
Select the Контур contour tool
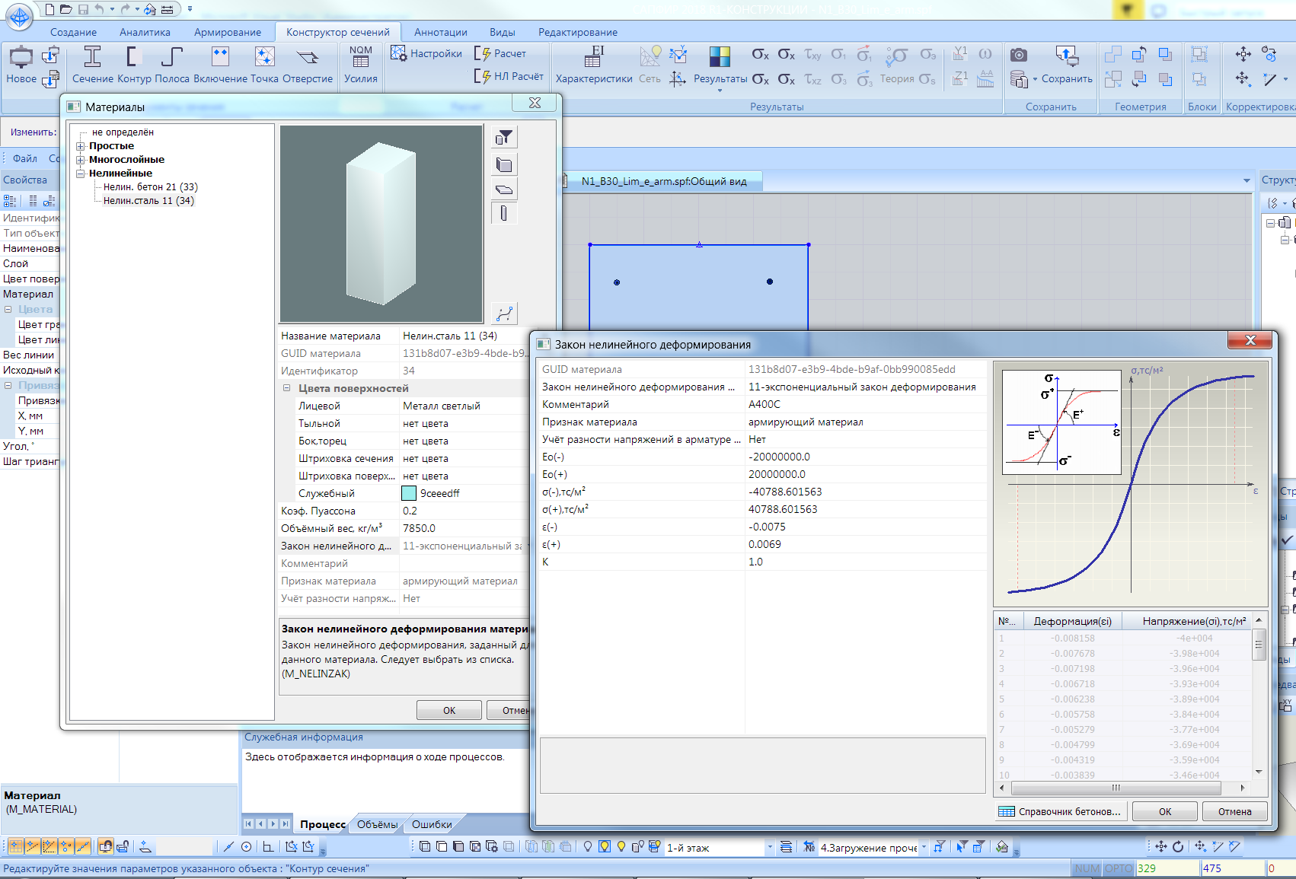coord(134,57)
